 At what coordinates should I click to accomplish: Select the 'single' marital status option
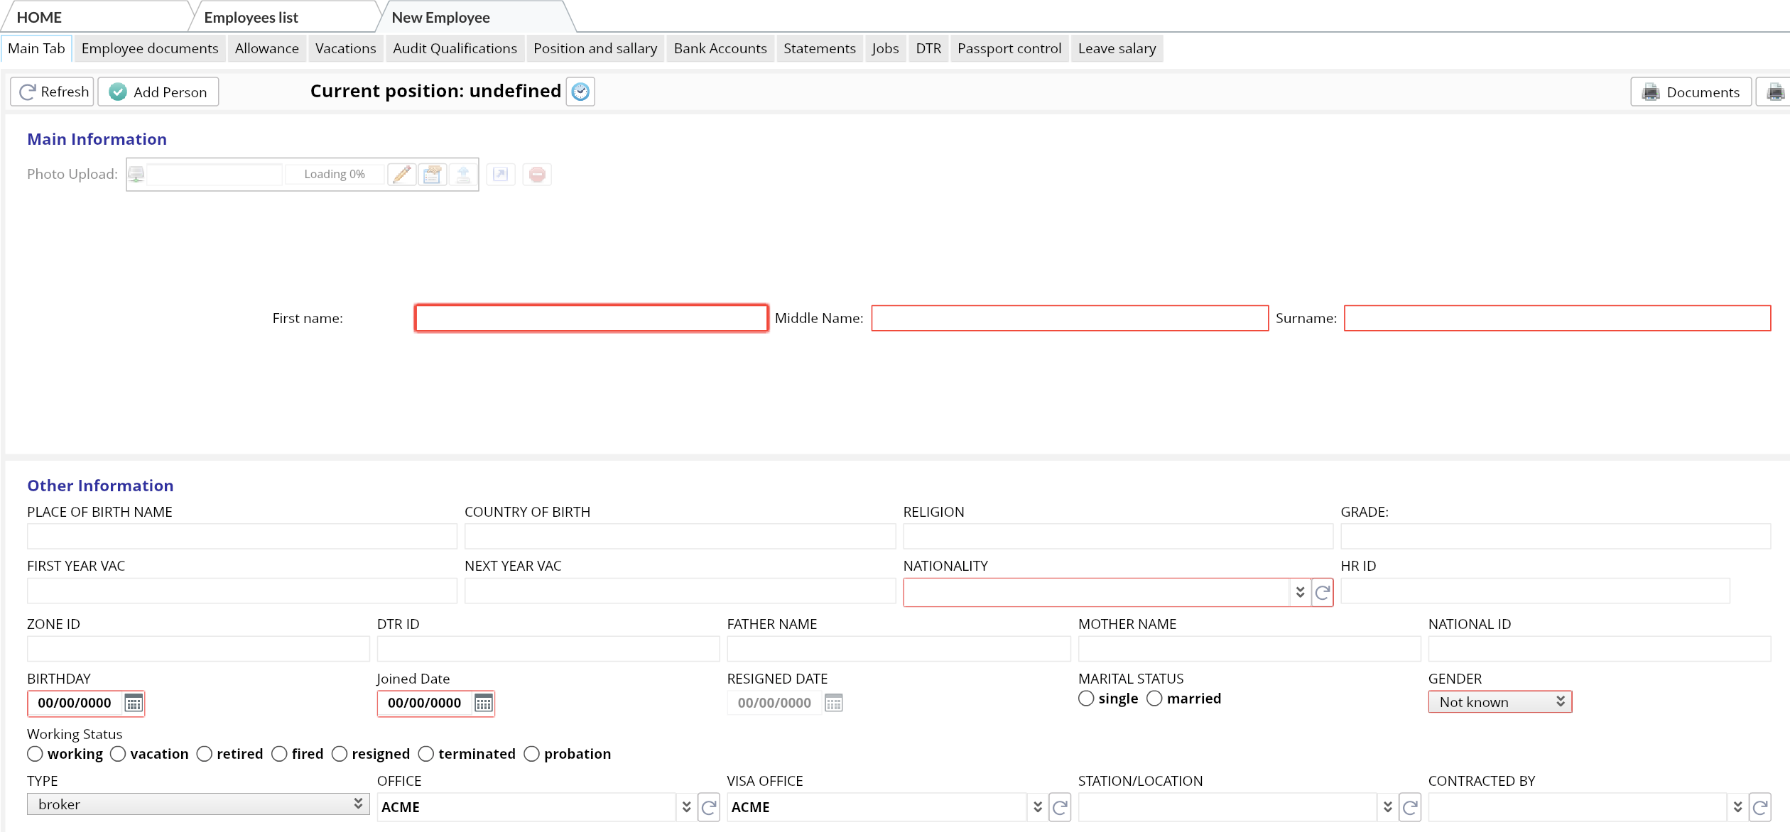[x=1086, y=699]
